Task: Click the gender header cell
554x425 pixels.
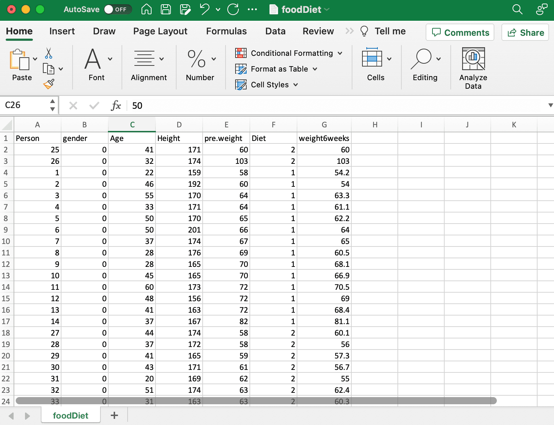Action: click(85, 138)
